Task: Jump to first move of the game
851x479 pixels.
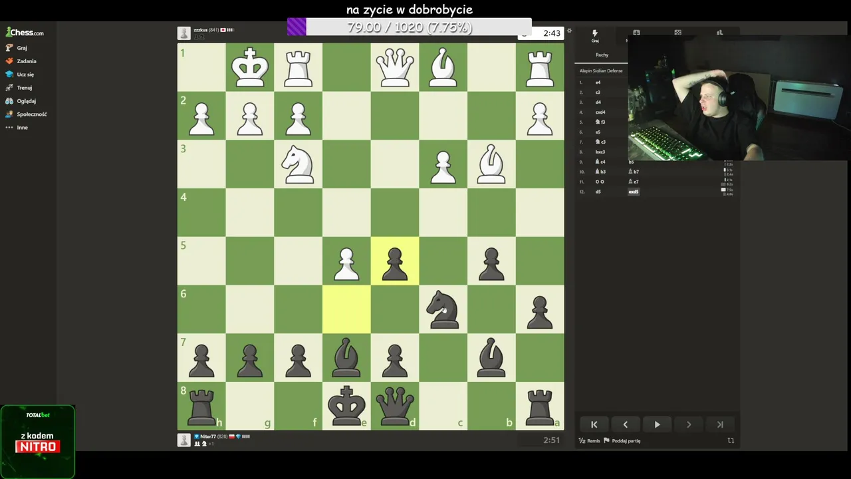Action: point(594,424)
